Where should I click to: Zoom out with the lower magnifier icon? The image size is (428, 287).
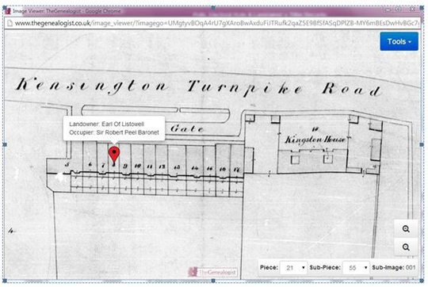tap(406, 247)
